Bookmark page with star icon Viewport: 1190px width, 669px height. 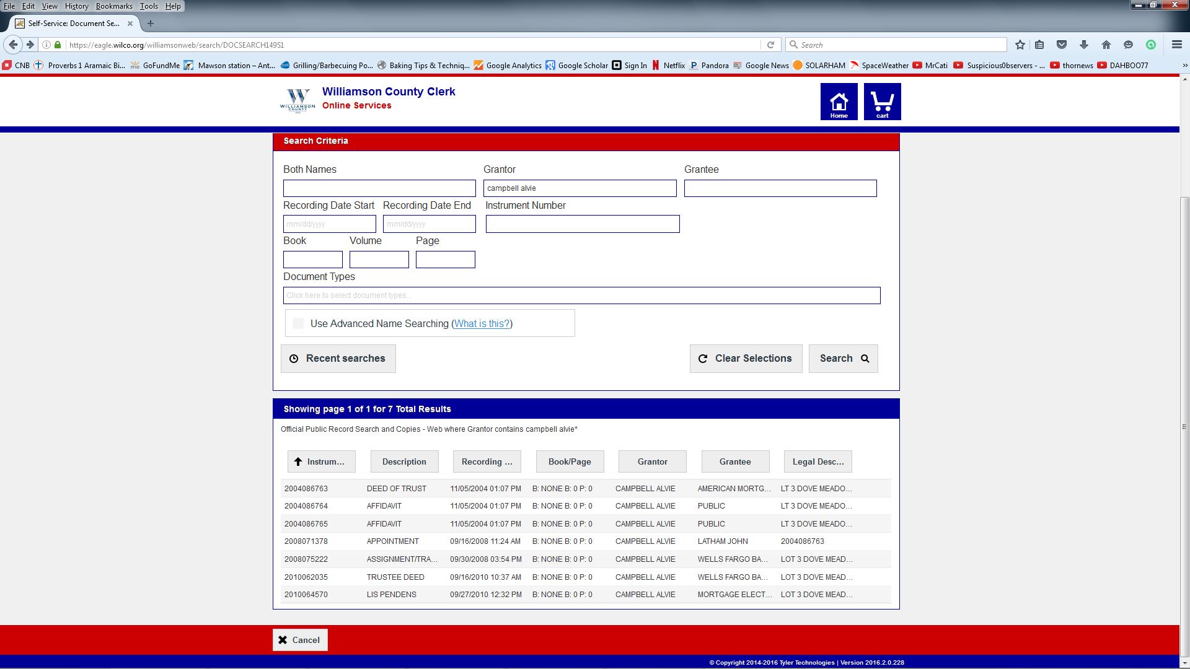point(1020,45)
